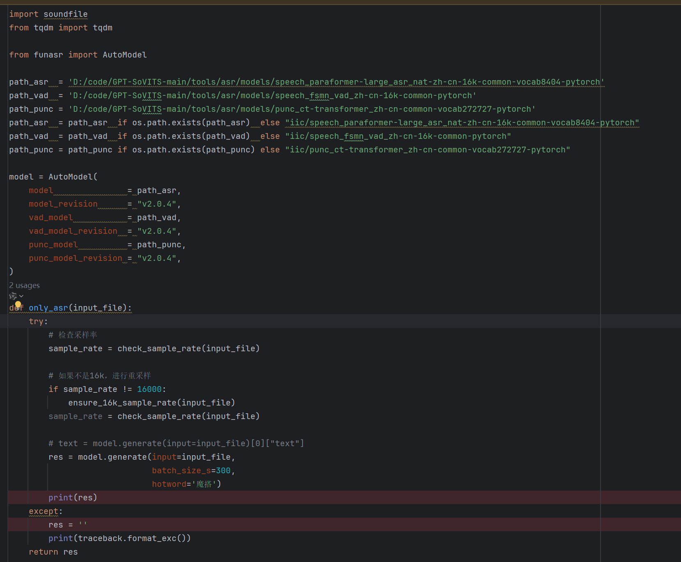Click the closing parenthesis line of AutoModel
Viewport: 681px width, 562px height.
click(x=11, y=271)
